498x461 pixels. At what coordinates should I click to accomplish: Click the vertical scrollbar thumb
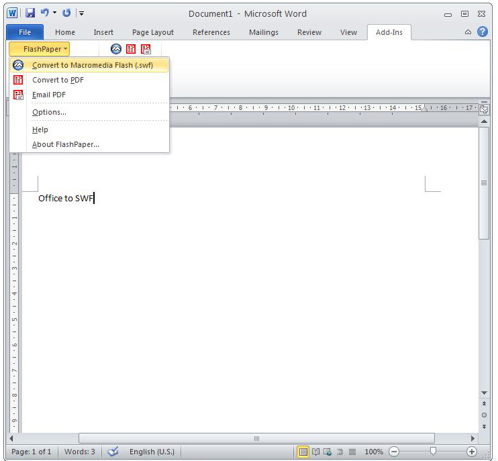click(x=484, y=183)
